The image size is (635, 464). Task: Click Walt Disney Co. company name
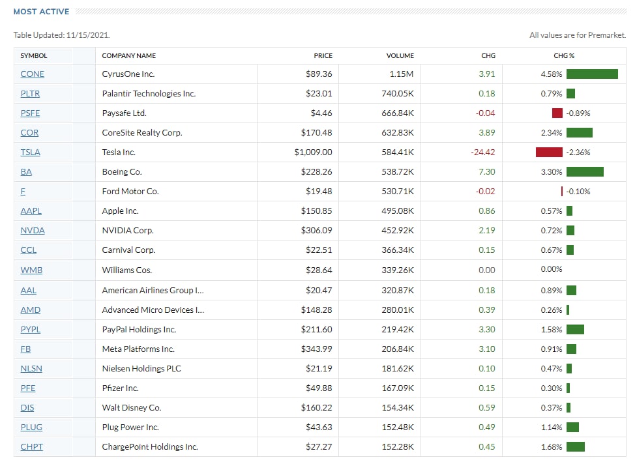(x=132, y=408)
